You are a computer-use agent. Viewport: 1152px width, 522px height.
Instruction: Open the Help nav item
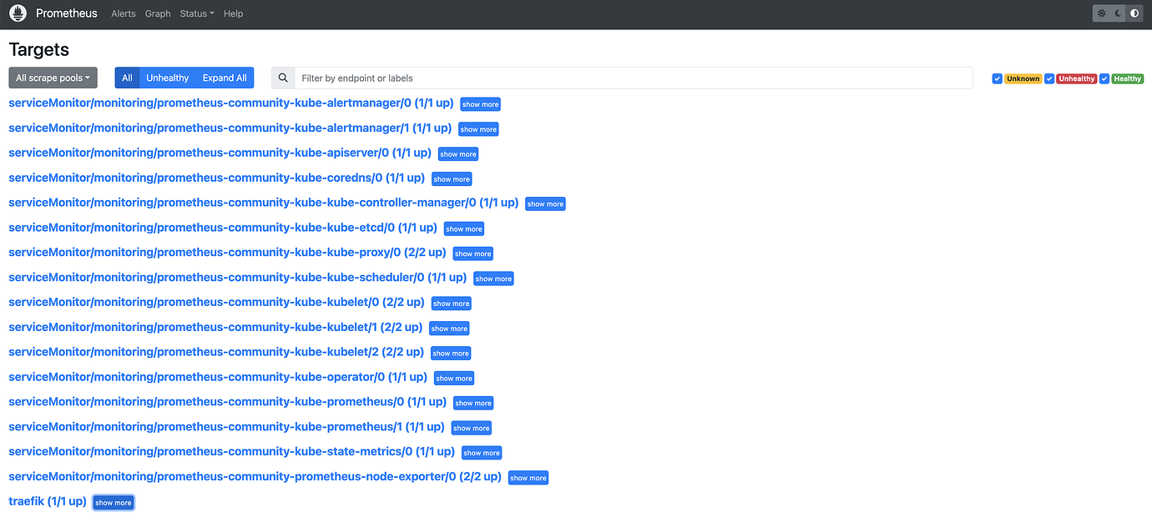(234, 13)
